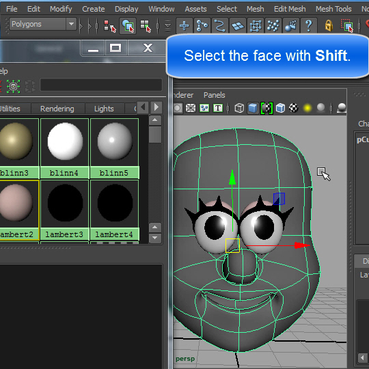Click the material list scroll up arrow
The width and height of the screenshot is (369, 369).
click(155, 120)
